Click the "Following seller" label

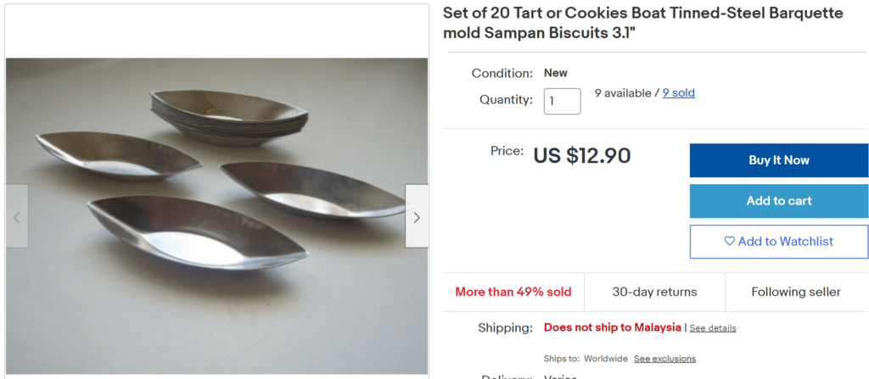click(x=795, y=292)
